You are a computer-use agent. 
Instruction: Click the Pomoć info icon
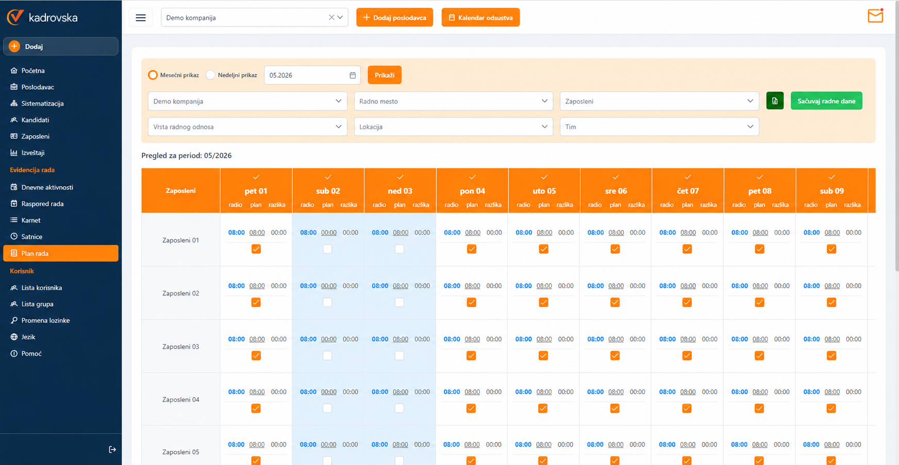point(14,354)
